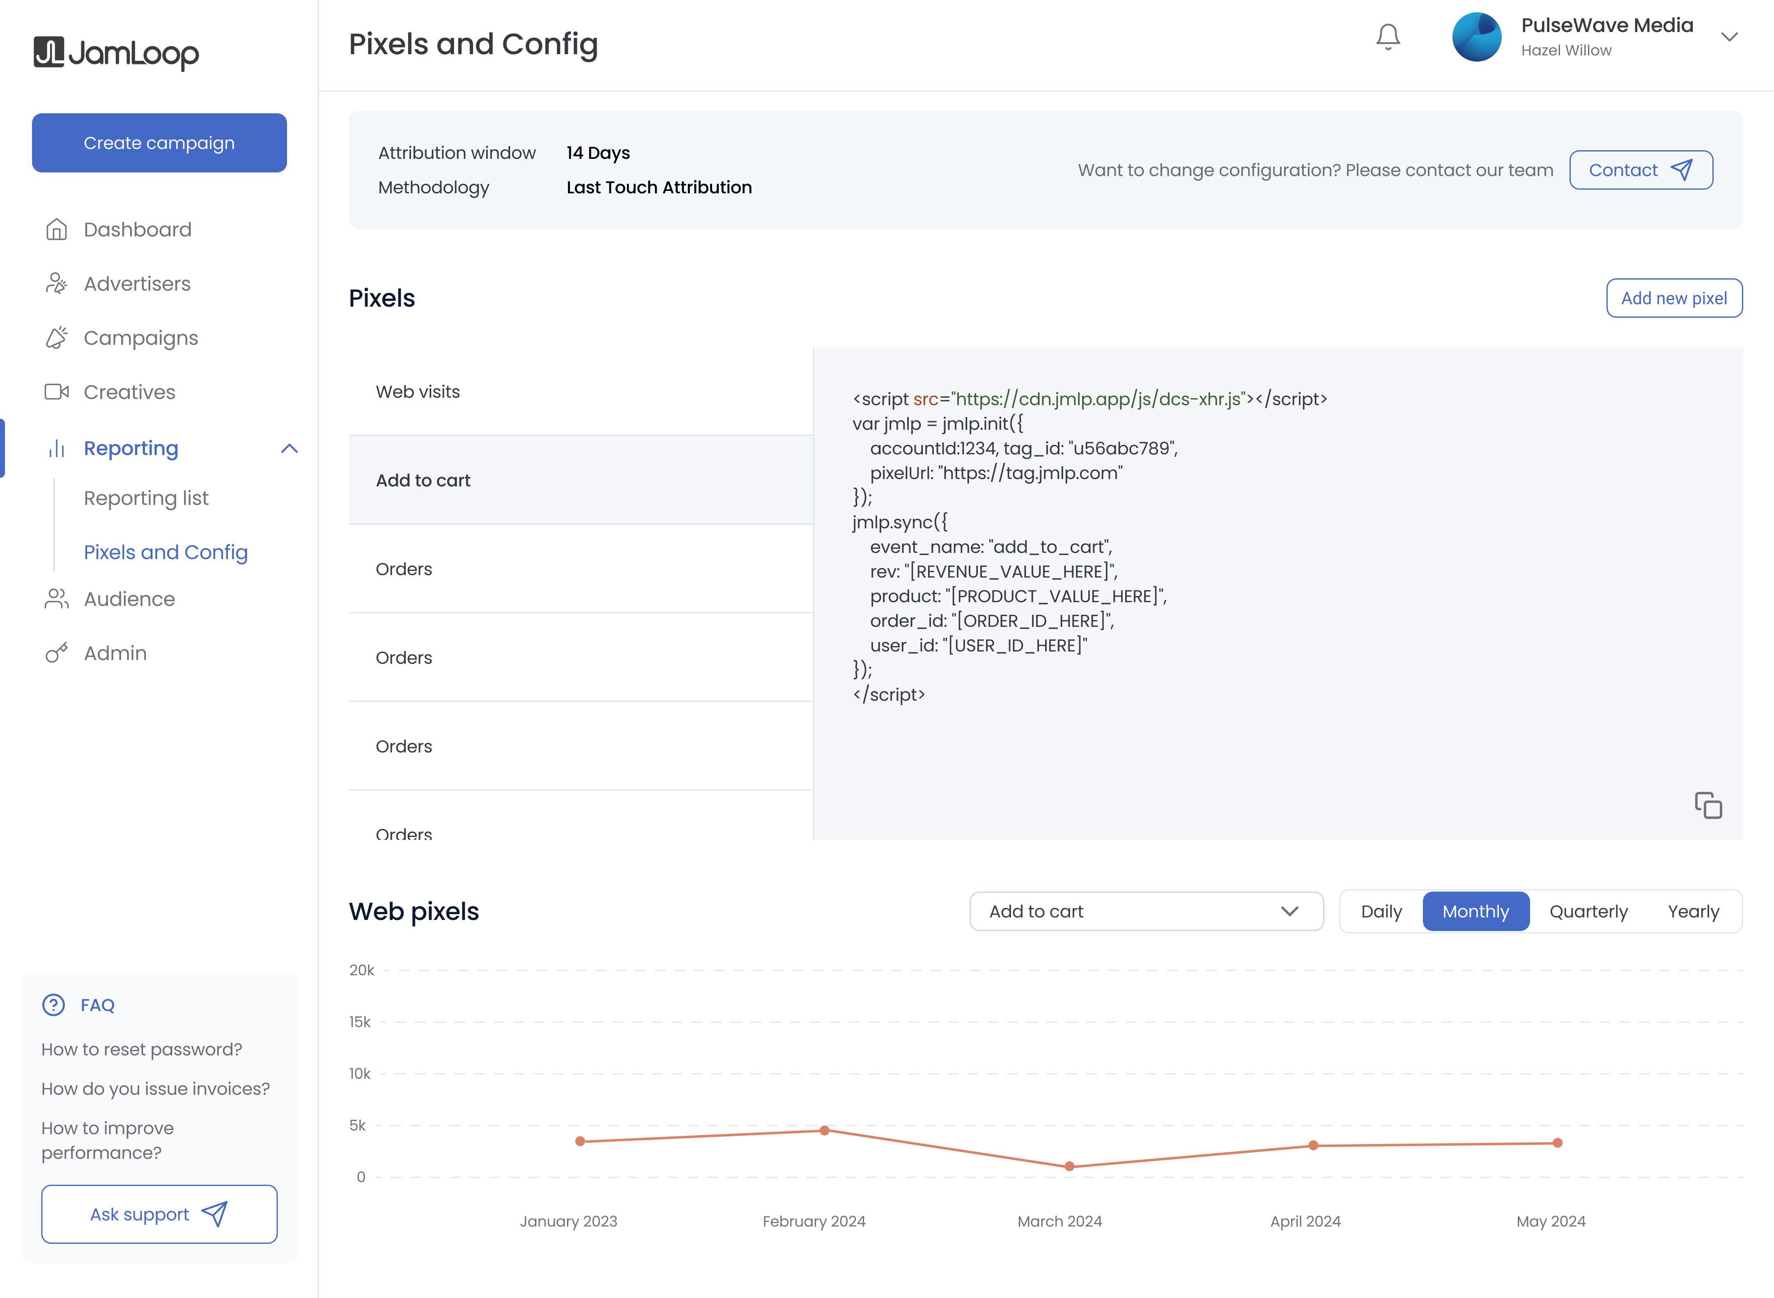Viewport: 1774px width, 1298px height.
Task: Go to the Advertisers section
Action: [137, 284]
